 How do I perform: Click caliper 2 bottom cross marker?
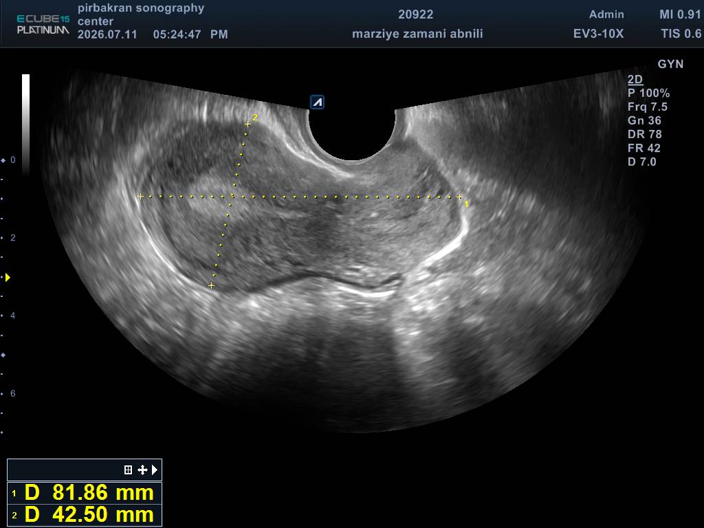tap(212, 285)
